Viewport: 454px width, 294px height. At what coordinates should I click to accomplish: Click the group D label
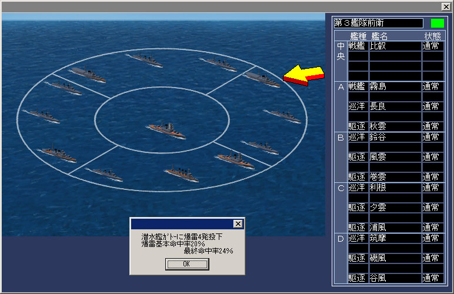click(x=340, y=239)
